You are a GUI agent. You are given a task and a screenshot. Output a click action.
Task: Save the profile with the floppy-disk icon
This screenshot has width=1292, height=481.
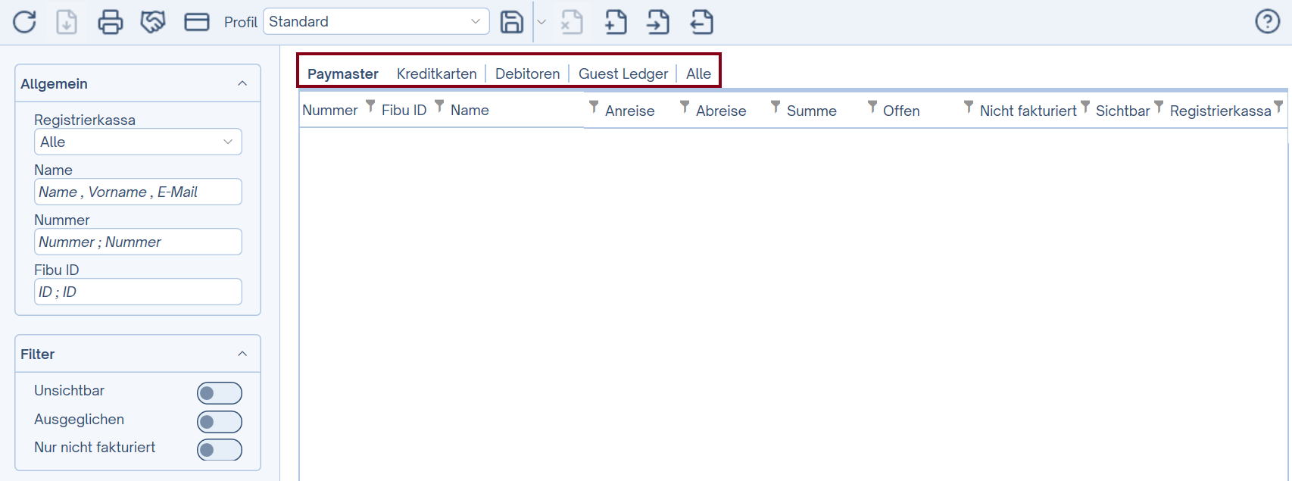pyautogui.click(x=512, y=22)
